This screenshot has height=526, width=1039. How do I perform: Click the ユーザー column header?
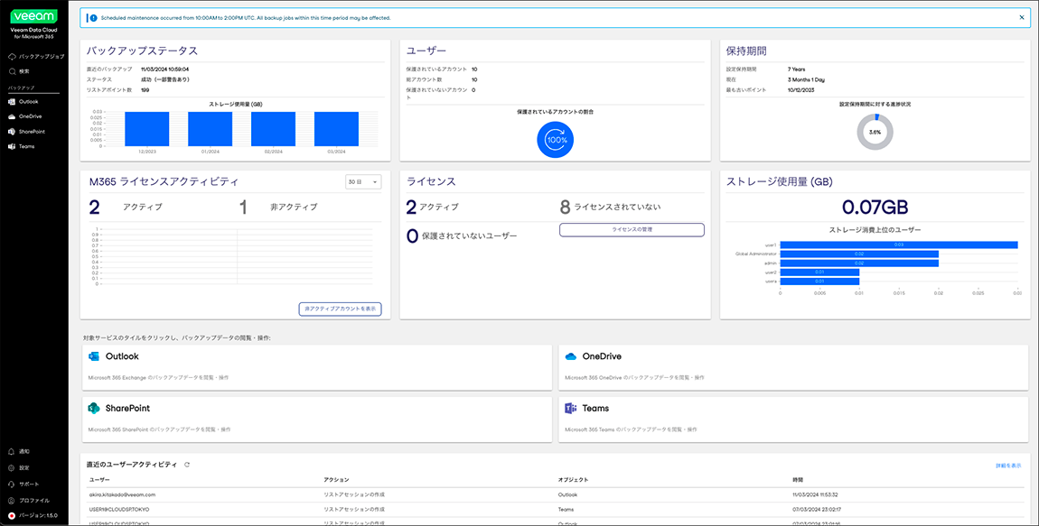(99, 480)
